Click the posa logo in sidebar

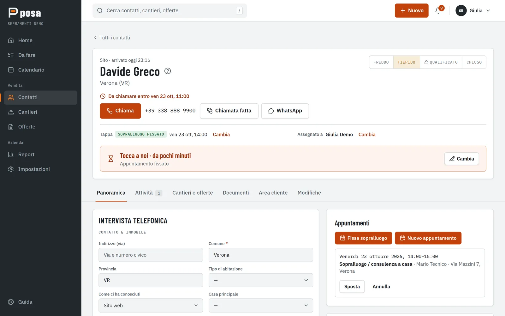pos(25,13)
